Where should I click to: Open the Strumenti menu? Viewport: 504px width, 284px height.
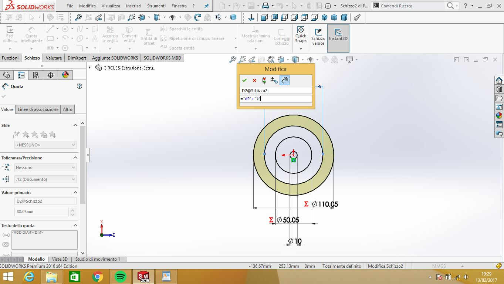tap(156, 6)
